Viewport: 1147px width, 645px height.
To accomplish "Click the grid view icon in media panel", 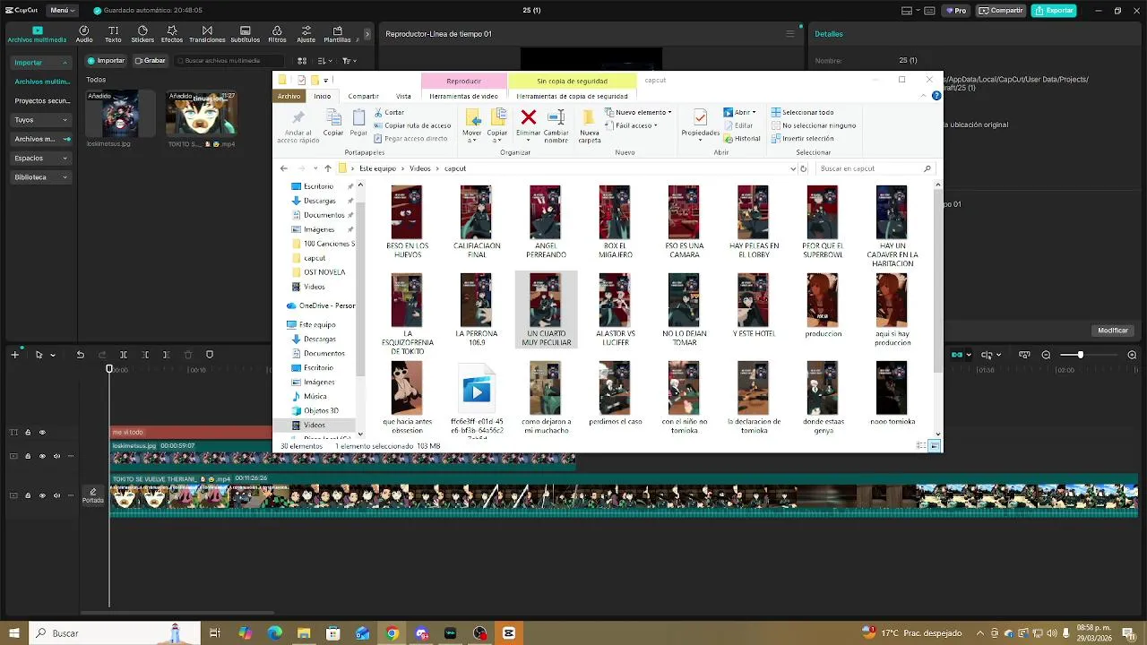I will [x=302, y=61].
